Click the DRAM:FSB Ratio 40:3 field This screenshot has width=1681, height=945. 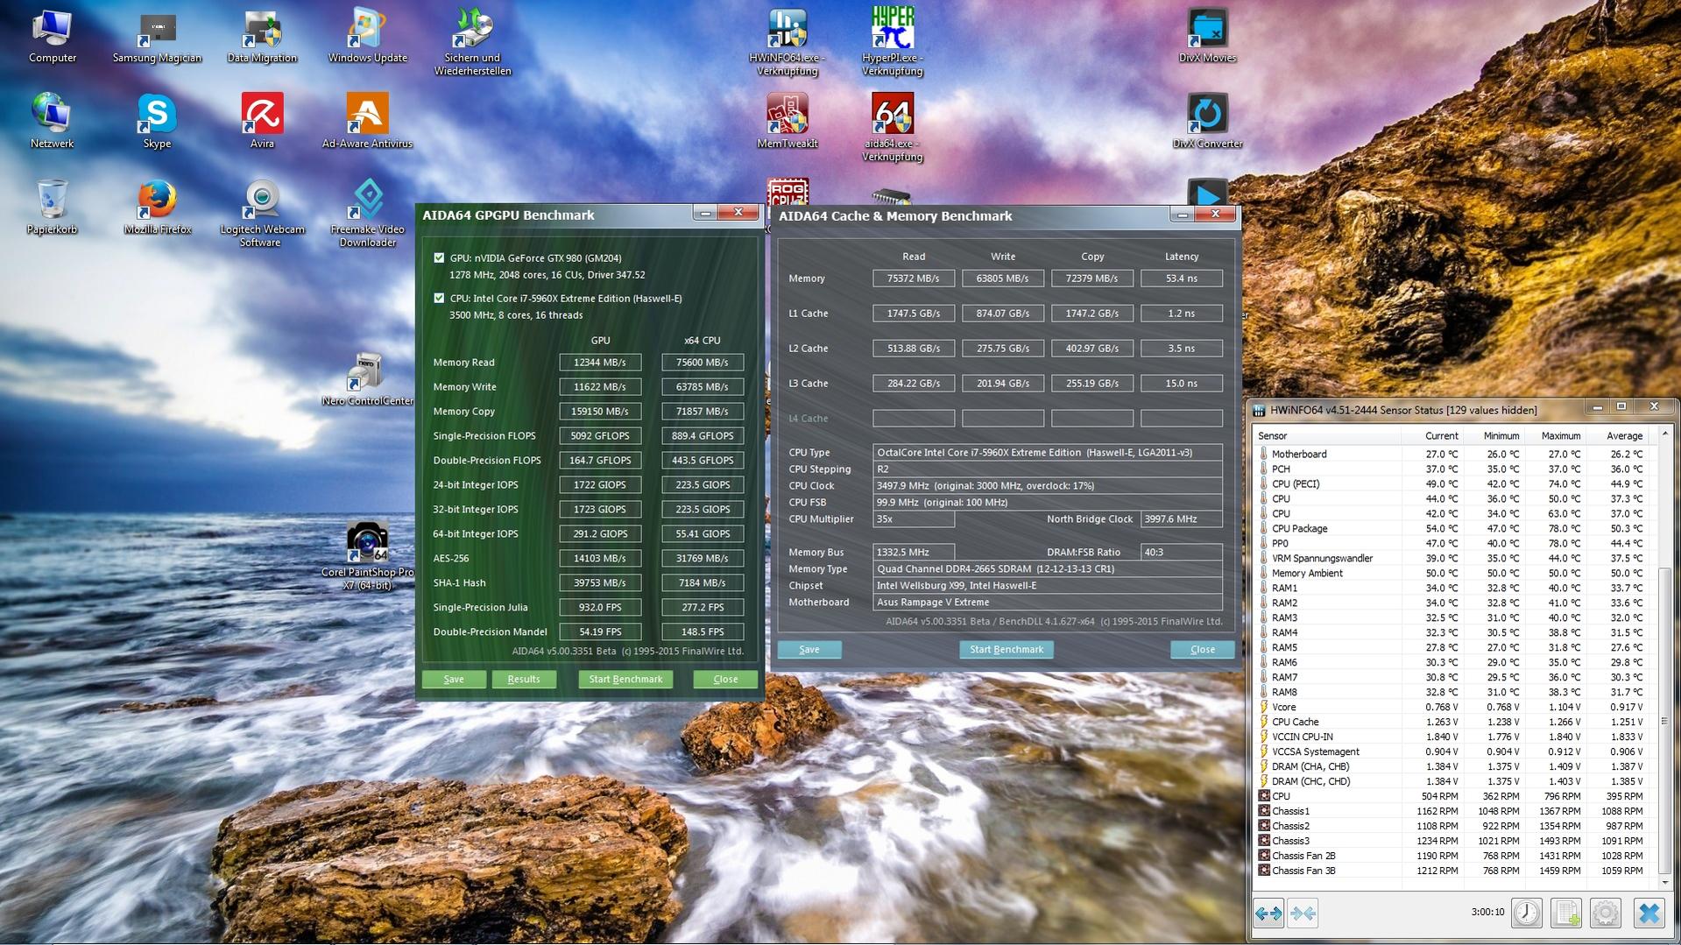pyautogui.click(x=1182, y=552)
